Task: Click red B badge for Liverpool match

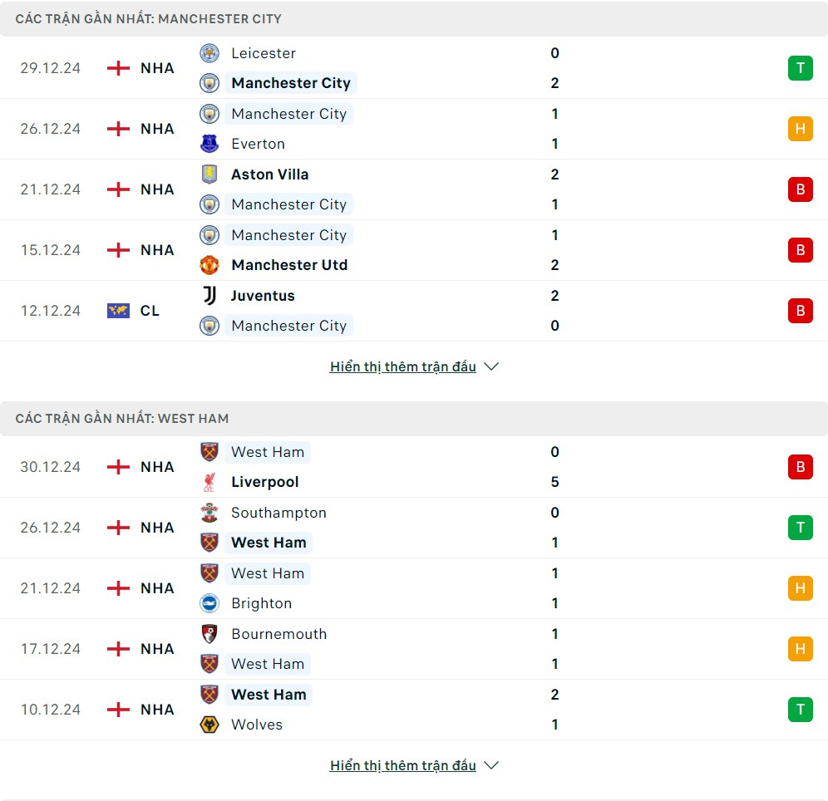Action: (800, 467)
